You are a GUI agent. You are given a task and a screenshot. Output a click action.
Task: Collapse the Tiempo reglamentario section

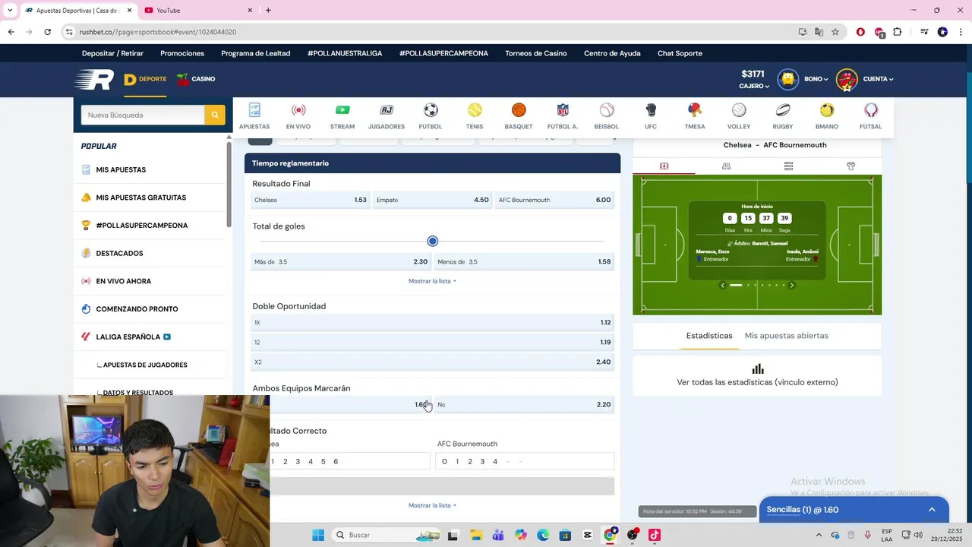(x=432, y=163)
